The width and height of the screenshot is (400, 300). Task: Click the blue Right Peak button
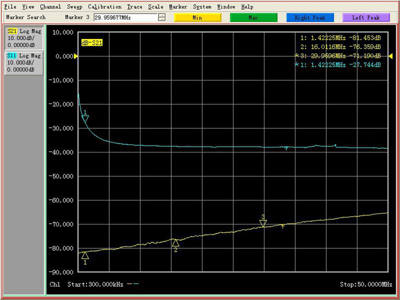(x=310, y=17)
